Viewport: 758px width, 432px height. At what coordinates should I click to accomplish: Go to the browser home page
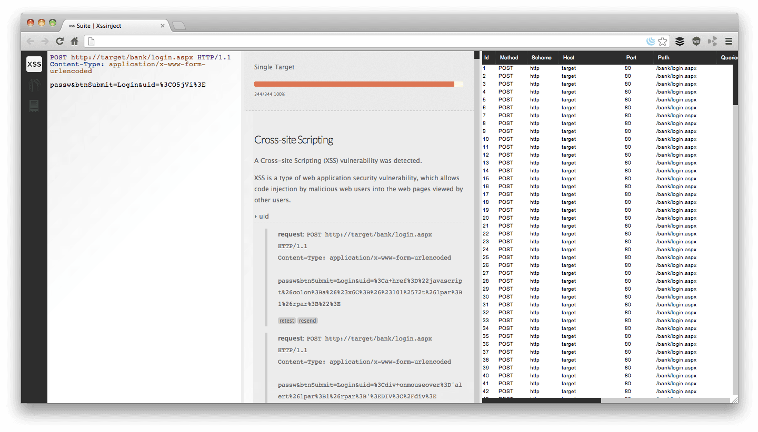click(75, 41)
